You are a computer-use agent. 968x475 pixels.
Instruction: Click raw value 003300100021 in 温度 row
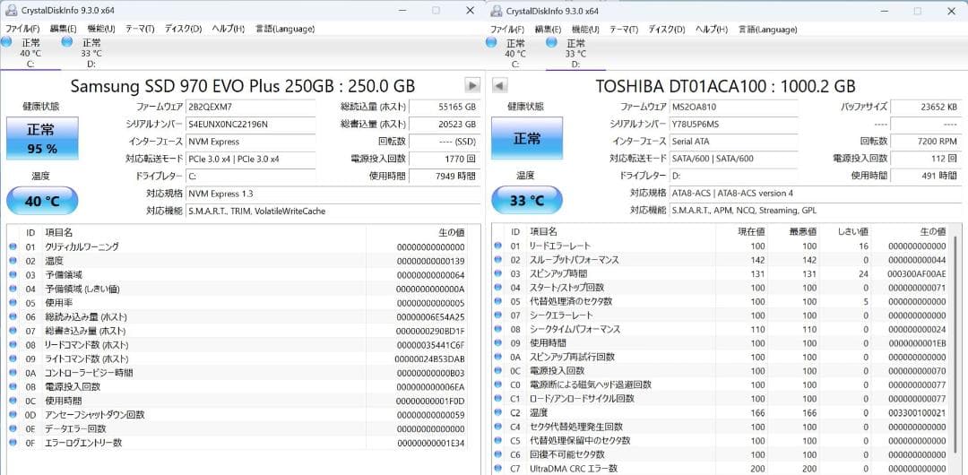click(x=916, y=412)
